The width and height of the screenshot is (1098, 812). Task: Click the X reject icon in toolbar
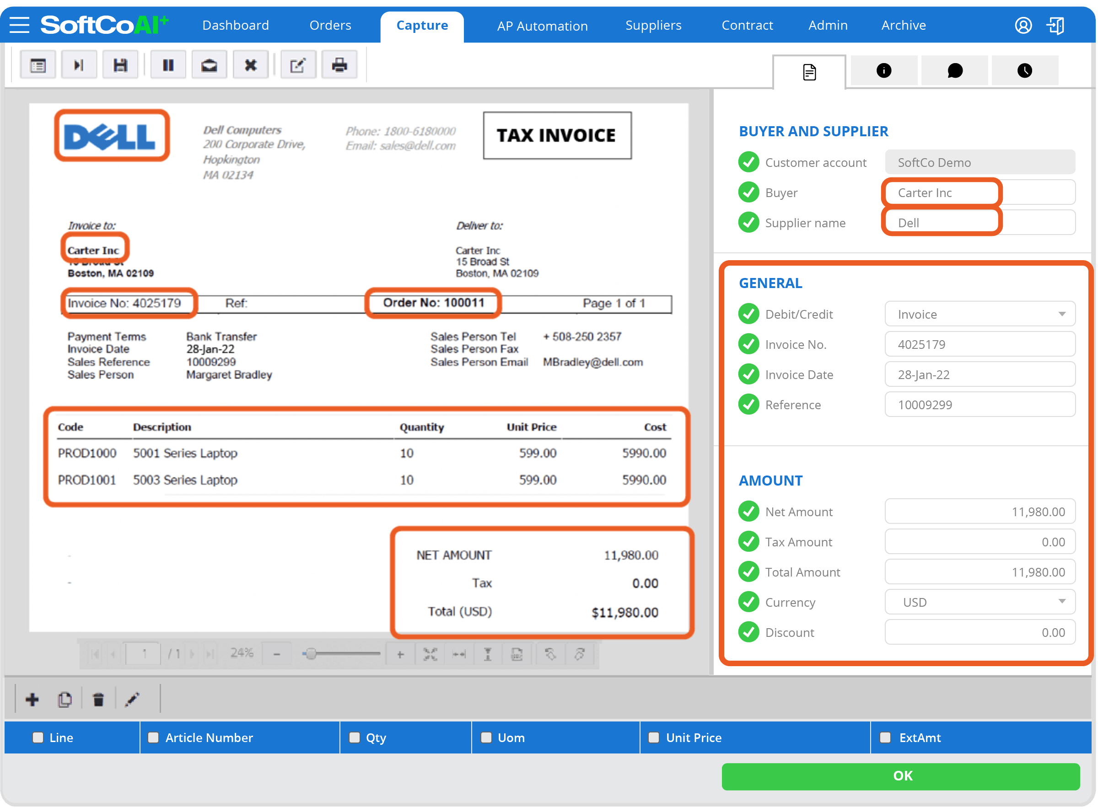point(251,65)
